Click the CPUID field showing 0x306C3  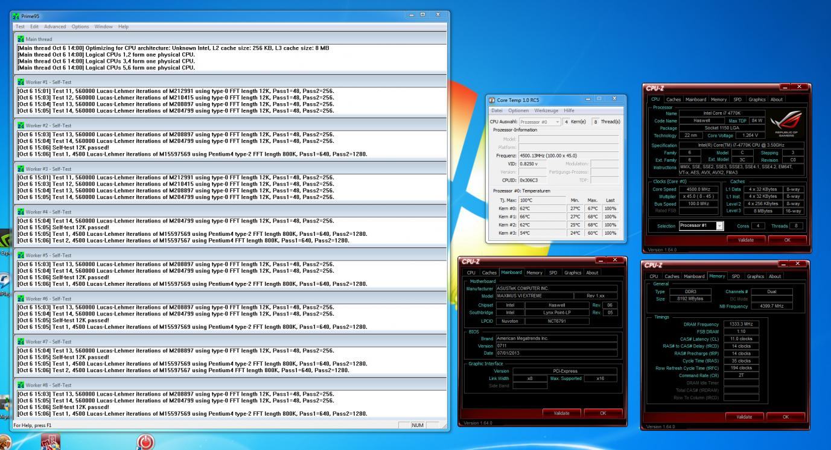(532, 180)
